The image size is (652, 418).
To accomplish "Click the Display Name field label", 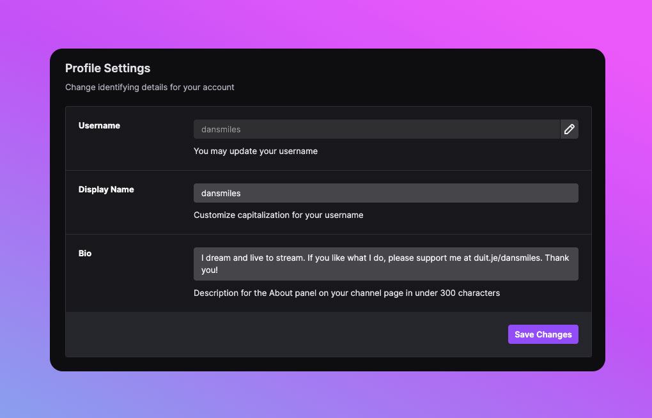I will (106, 190).
